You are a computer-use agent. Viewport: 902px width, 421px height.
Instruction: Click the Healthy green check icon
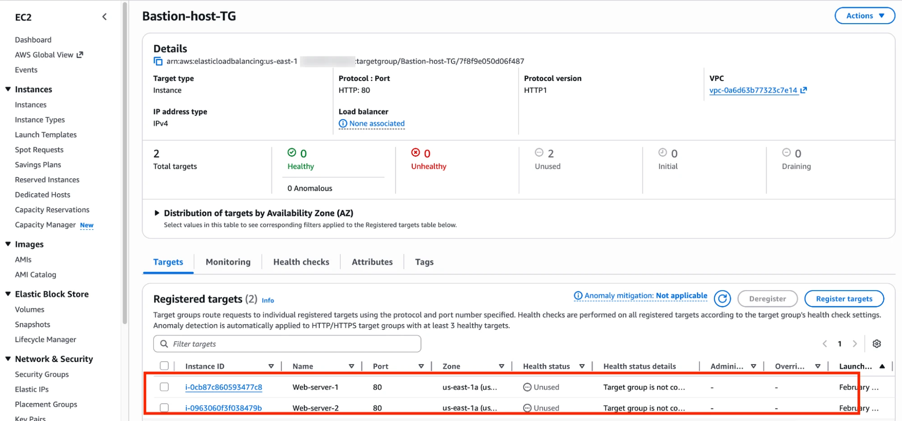[x=292, y=153]
